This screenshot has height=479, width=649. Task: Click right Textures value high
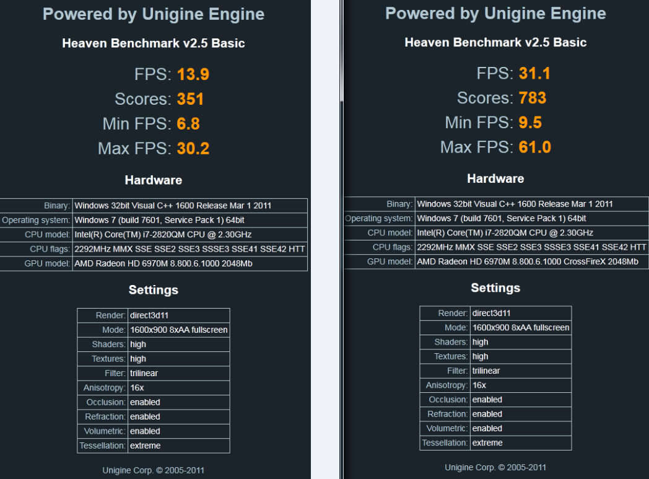tap(521, 356)
